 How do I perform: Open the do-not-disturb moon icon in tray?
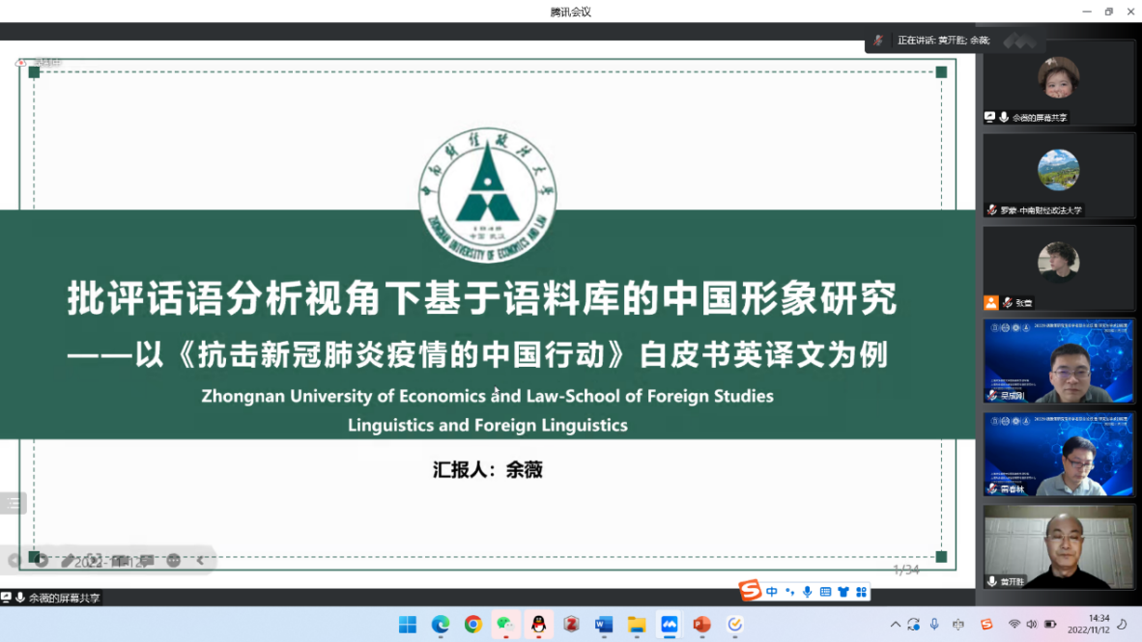(1123, 625)
